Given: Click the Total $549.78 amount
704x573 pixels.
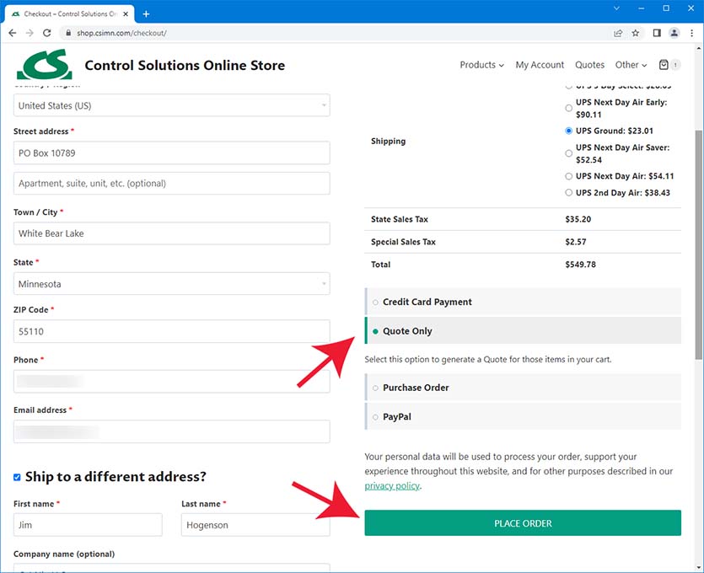Looking at the screenshot, I should pyautogui.click(x=581, y=265).
